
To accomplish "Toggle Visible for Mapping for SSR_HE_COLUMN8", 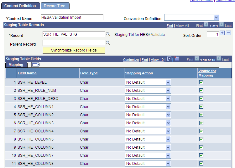I will [x=201, y=163].
